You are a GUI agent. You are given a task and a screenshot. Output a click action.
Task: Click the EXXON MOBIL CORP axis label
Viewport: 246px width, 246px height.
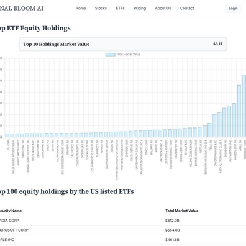(181, 150)
